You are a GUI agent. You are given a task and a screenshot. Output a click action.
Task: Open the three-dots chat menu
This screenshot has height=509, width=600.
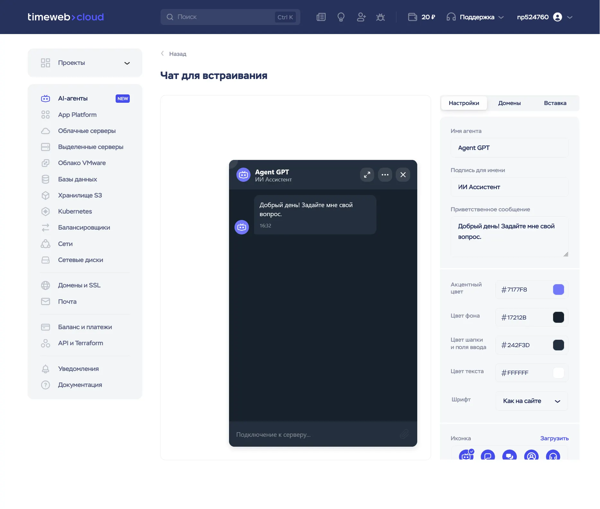[385, 175]
